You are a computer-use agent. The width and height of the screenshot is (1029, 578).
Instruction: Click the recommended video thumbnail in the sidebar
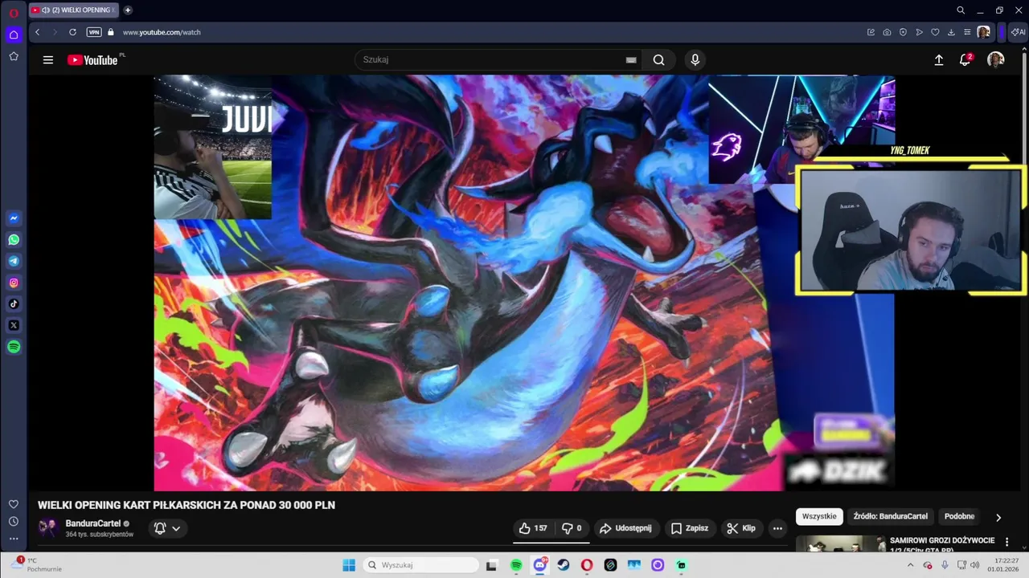pyautogui.click(x=840, y=544)
